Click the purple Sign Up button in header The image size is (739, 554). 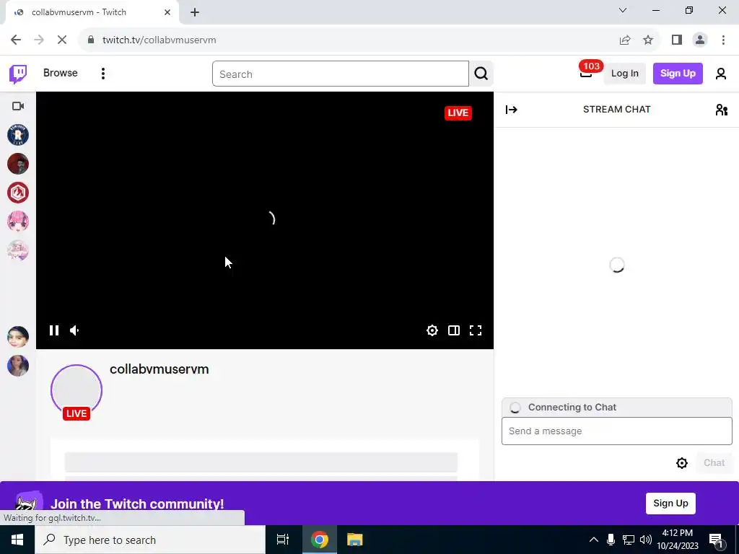point(677,74)
